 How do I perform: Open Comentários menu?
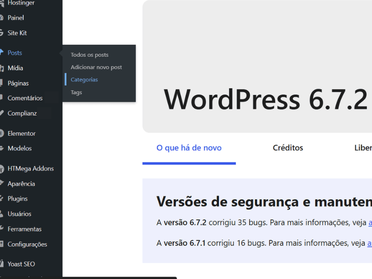(x=25, y=98)
